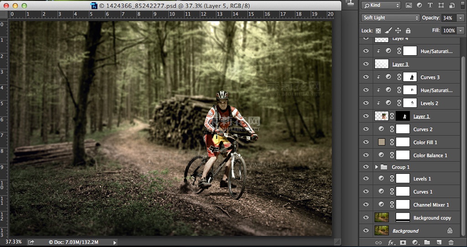
Task: Enable the type layers filter icon
Action: click(430, 5)
